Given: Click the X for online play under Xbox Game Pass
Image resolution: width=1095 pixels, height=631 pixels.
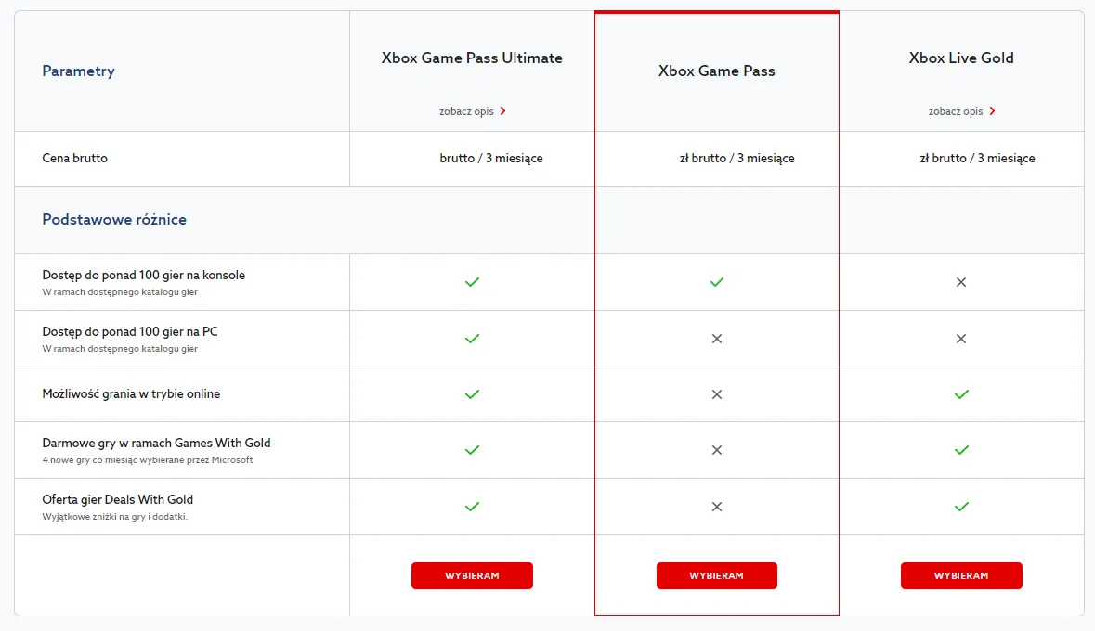Looking at the screenshot, I should point(716,394).
